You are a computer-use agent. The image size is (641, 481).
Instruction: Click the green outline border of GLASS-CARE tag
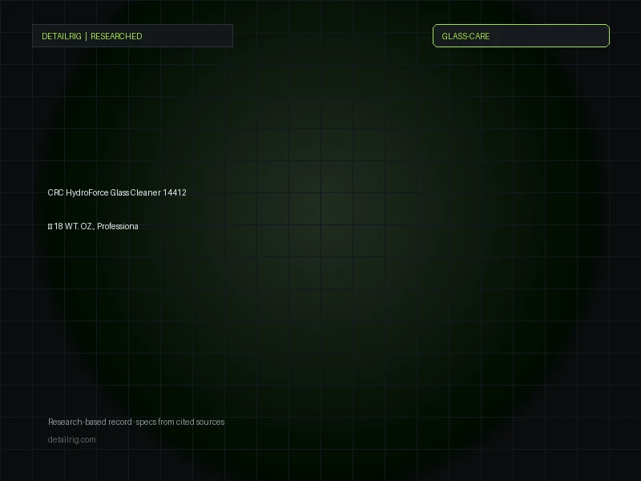pos(522,25)
